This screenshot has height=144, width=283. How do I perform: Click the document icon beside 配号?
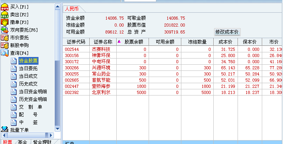14,115
